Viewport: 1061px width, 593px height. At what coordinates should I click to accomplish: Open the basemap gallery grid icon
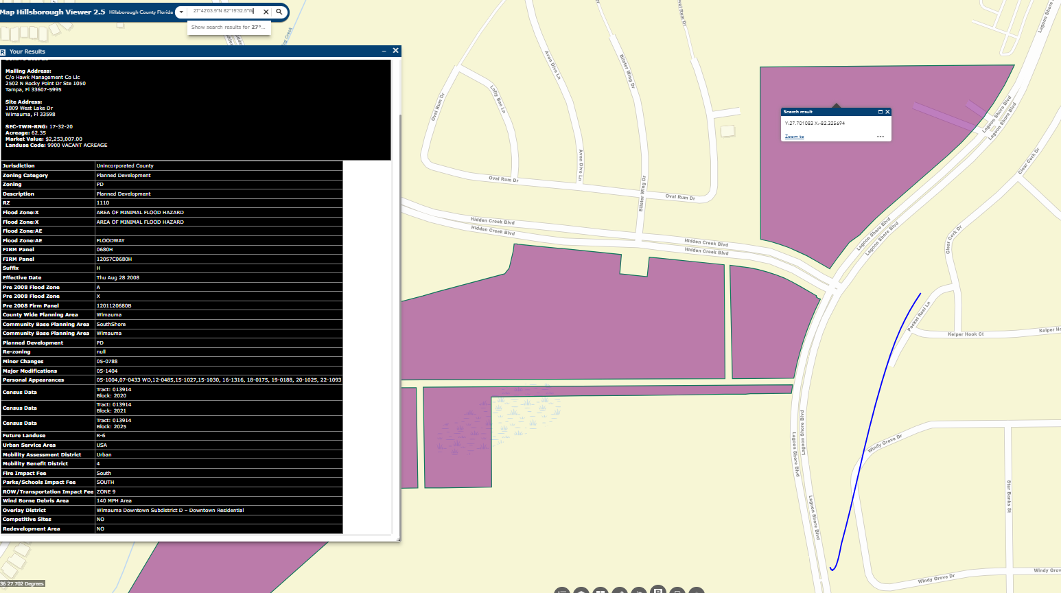[601, 590]
